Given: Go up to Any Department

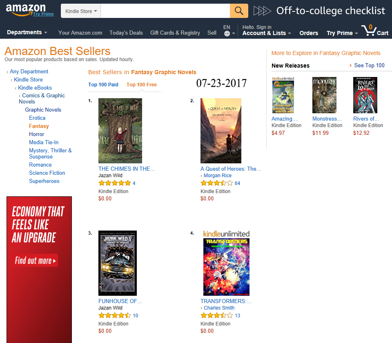Looking at the screenshot, I should click(29, 72).
